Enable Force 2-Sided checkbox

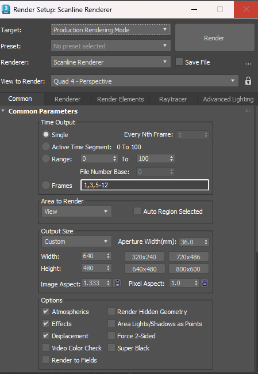point(111,335)
